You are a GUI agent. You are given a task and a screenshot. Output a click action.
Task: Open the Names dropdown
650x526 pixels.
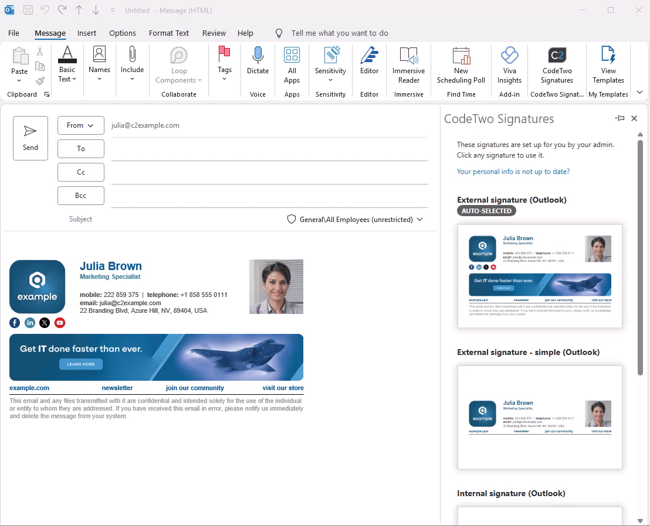100,64
